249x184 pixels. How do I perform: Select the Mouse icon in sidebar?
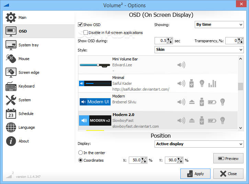[11, 59]
